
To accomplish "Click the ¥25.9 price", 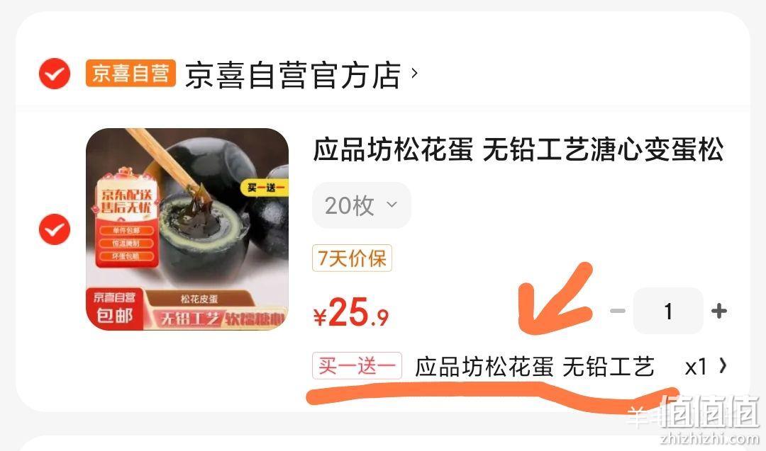I will coord(351,312).
